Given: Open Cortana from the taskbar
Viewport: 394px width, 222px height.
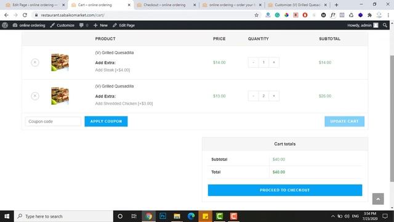Looking at the screenshot, I should coord(120,216).
